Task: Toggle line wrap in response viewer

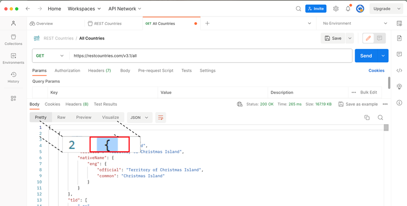Action: click(x=161, y=118)
